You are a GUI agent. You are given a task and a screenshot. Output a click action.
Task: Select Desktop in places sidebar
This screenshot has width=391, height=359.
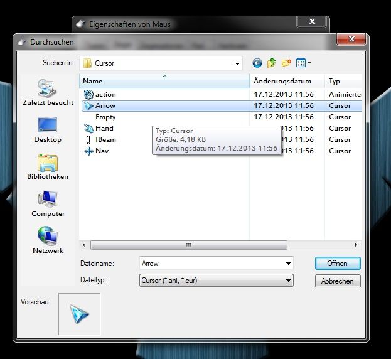(x=48, y=130)
